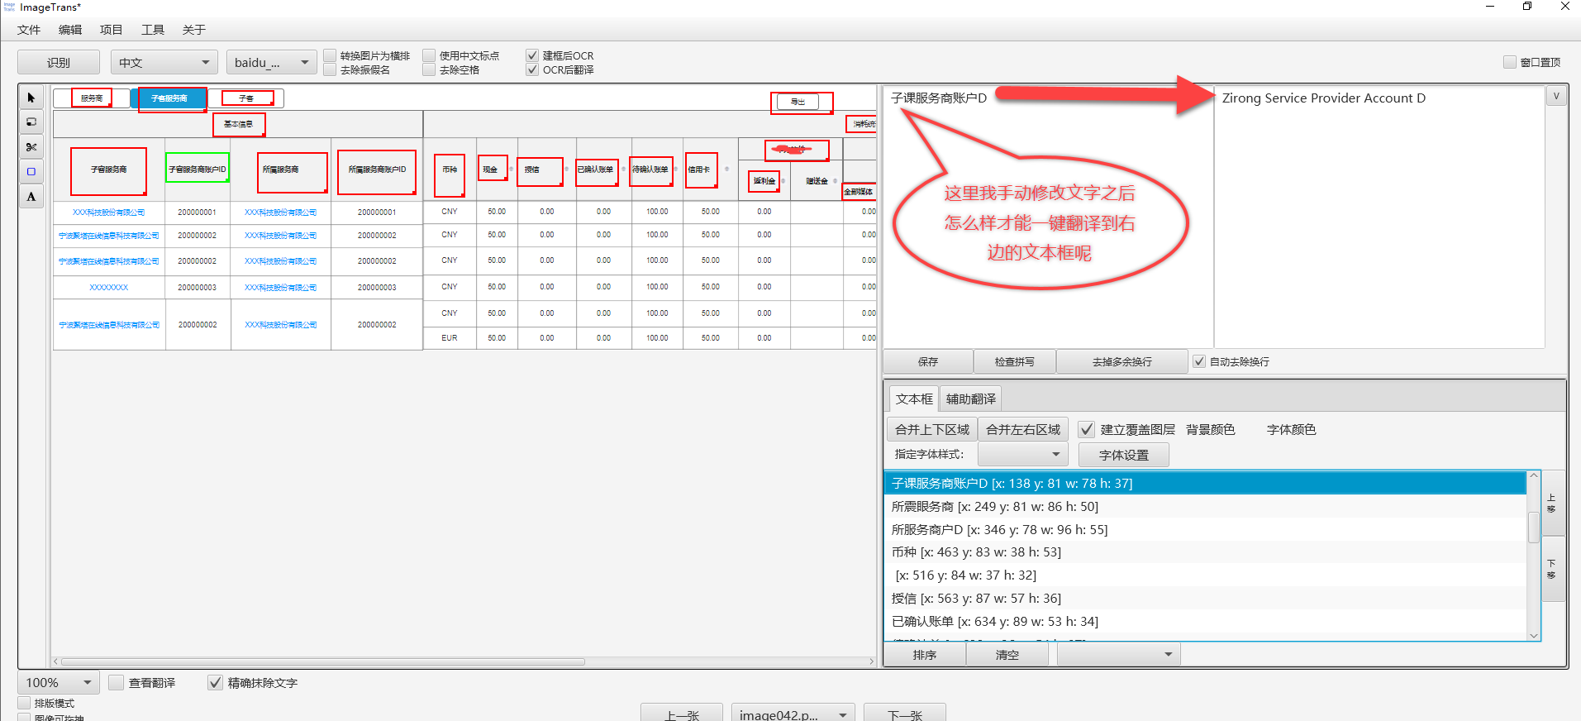Enable 去除空格 checkbox
This screenshot has width=1581, height=721.
pos(429,69)
